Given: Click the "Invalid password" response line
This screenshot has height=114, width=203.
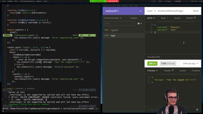Looking at the screenshot, I should point(48,67).
